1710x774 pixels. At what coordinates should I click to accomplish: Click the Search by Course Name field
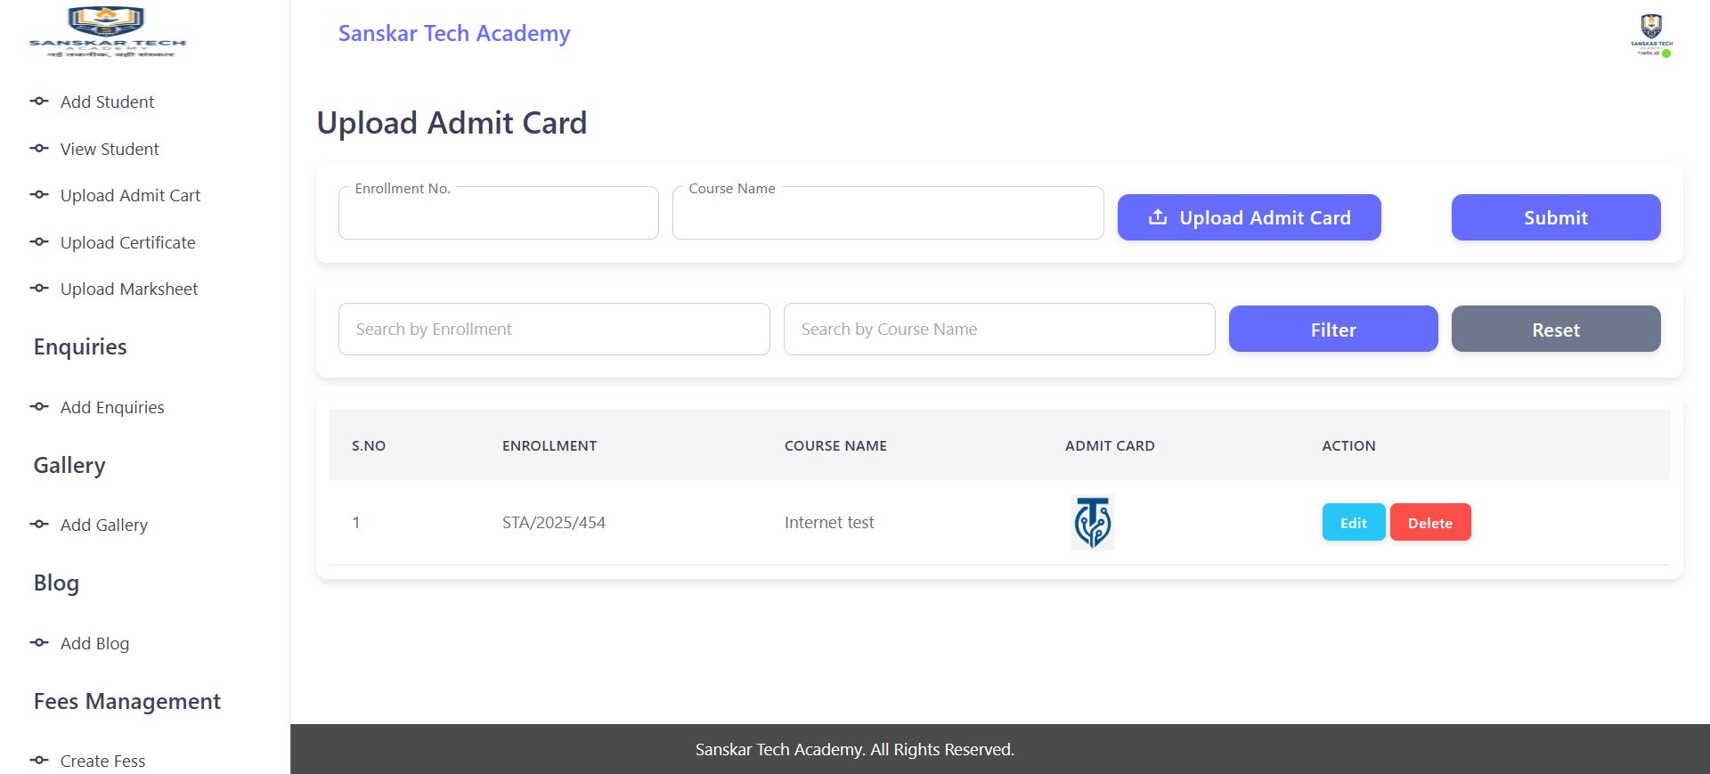(x=998, y=330)
